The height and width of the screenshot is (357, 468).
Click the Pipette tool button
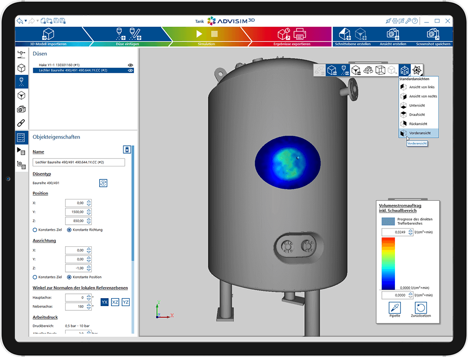395,308
